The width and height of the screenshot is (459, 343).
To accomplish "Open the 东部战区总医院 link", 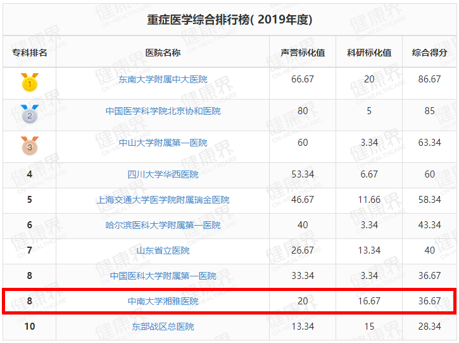I will pyautogui.click(x=163, y=327).
